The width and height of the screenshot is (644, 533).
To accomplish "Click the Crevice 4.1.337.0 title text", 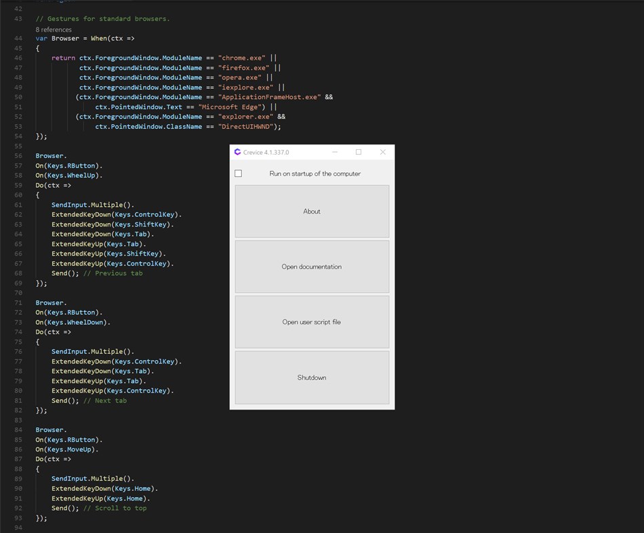I will coord(266,152).
